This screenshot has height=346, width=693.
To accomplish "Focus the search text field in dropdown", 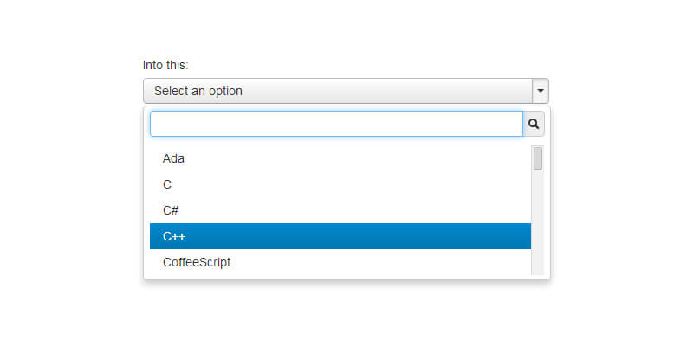I will (336, 124).
